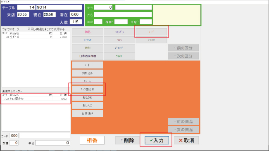The image size is (269, 151).
Task: Show next products with 次の商品
Action: click(183, 130)
